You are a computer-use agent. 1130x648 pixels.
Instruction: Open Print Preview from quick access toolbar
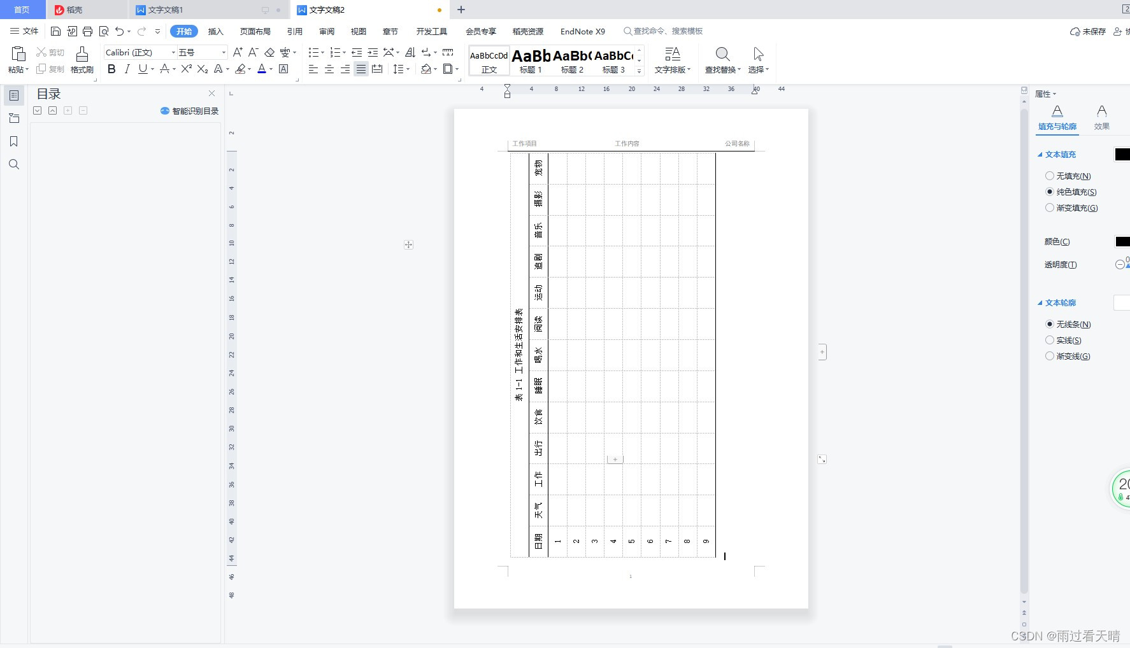[103, 31]
